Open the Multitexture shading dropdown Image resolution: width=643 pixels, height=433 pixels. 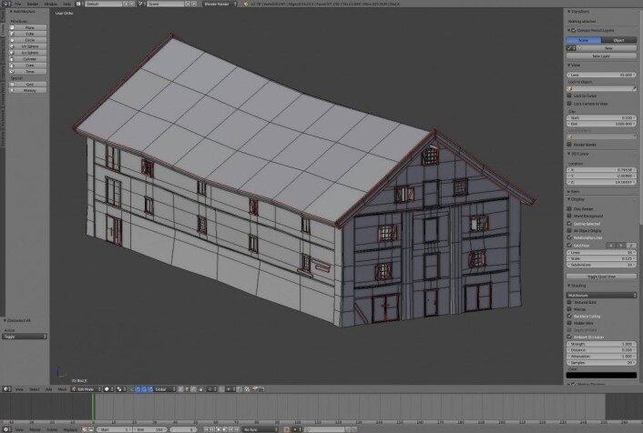pos(601,295)
